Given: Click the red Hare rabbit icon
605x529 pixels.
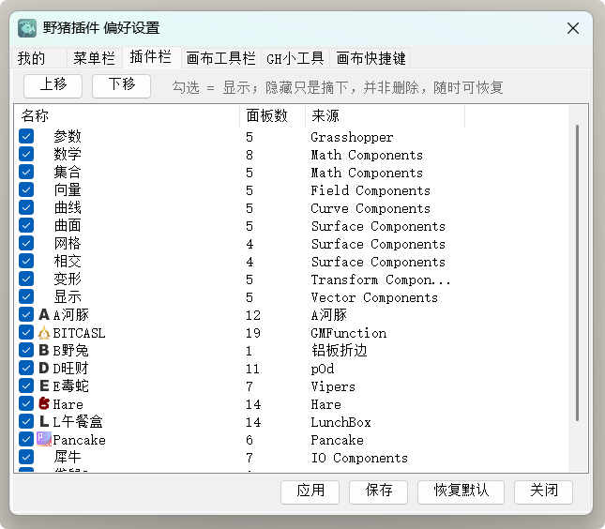Looking at the screenshot, I should click(x=44, y=403).
